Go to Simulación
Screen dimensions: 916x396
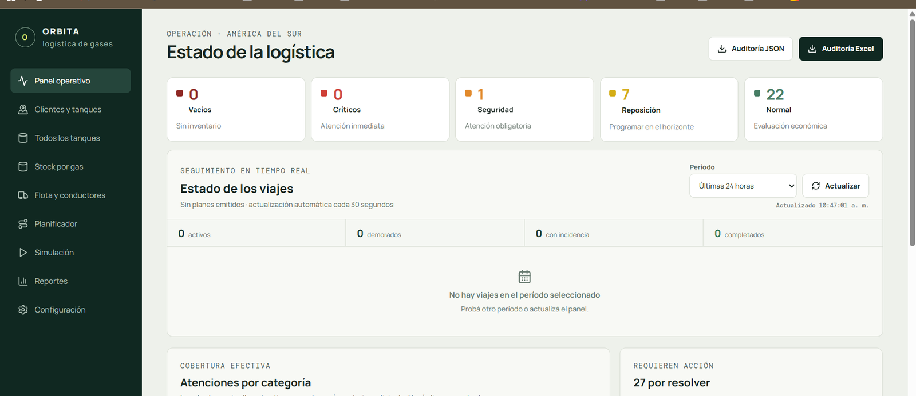click(70, 252)
